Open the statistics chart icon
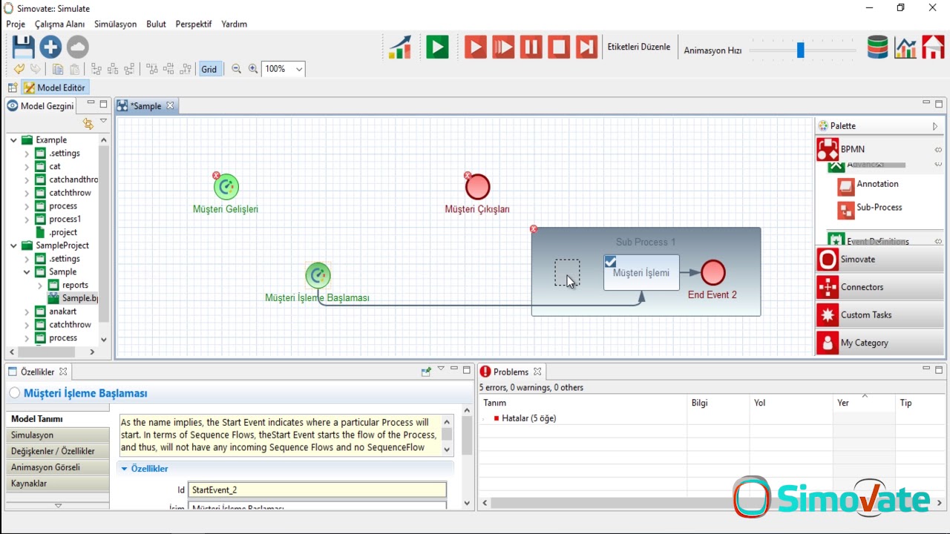This screenshot has width=950, height=534. pos(905,47)
